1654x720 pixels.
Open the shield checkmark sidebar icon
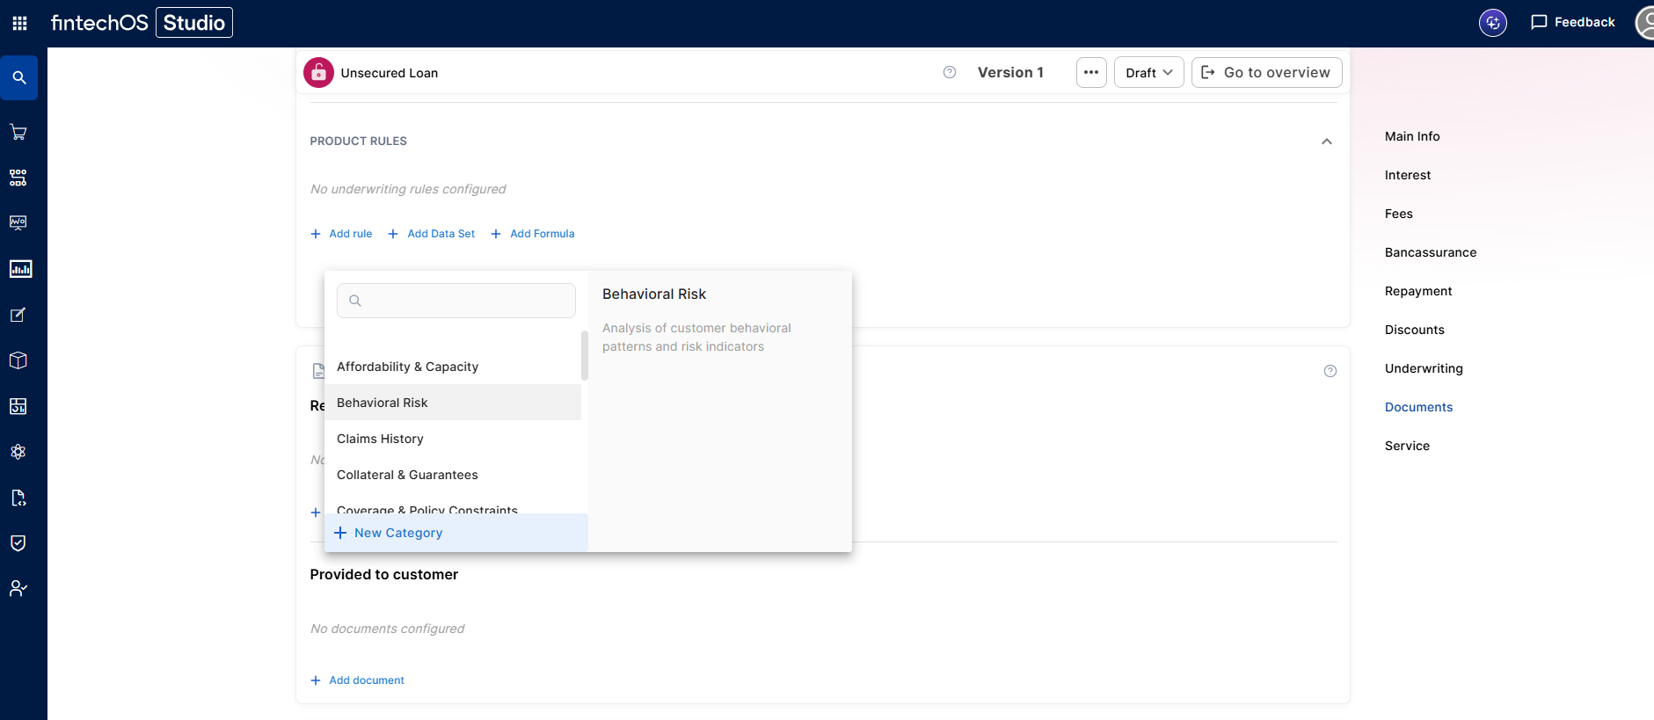pyautogui.click(x=18, y=543)
